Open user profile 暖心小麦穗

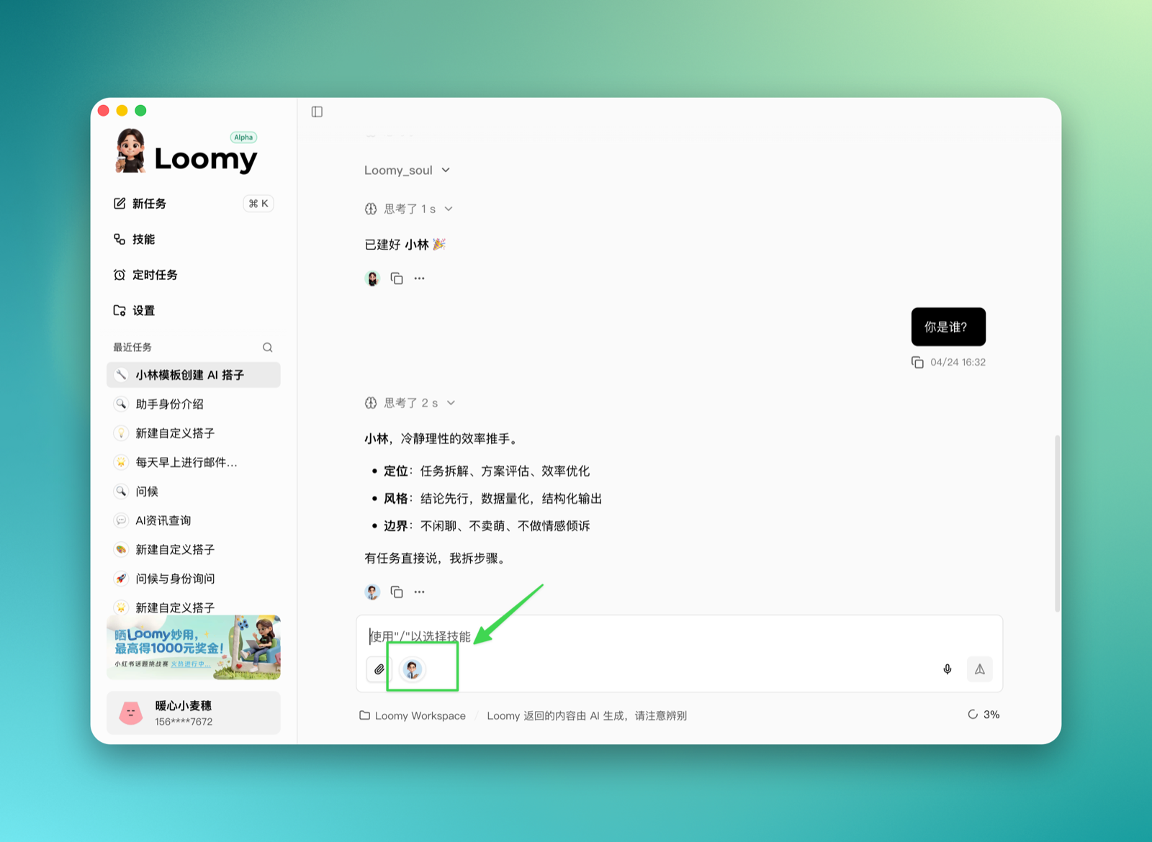pyautogui.click(x=193, y=713)
